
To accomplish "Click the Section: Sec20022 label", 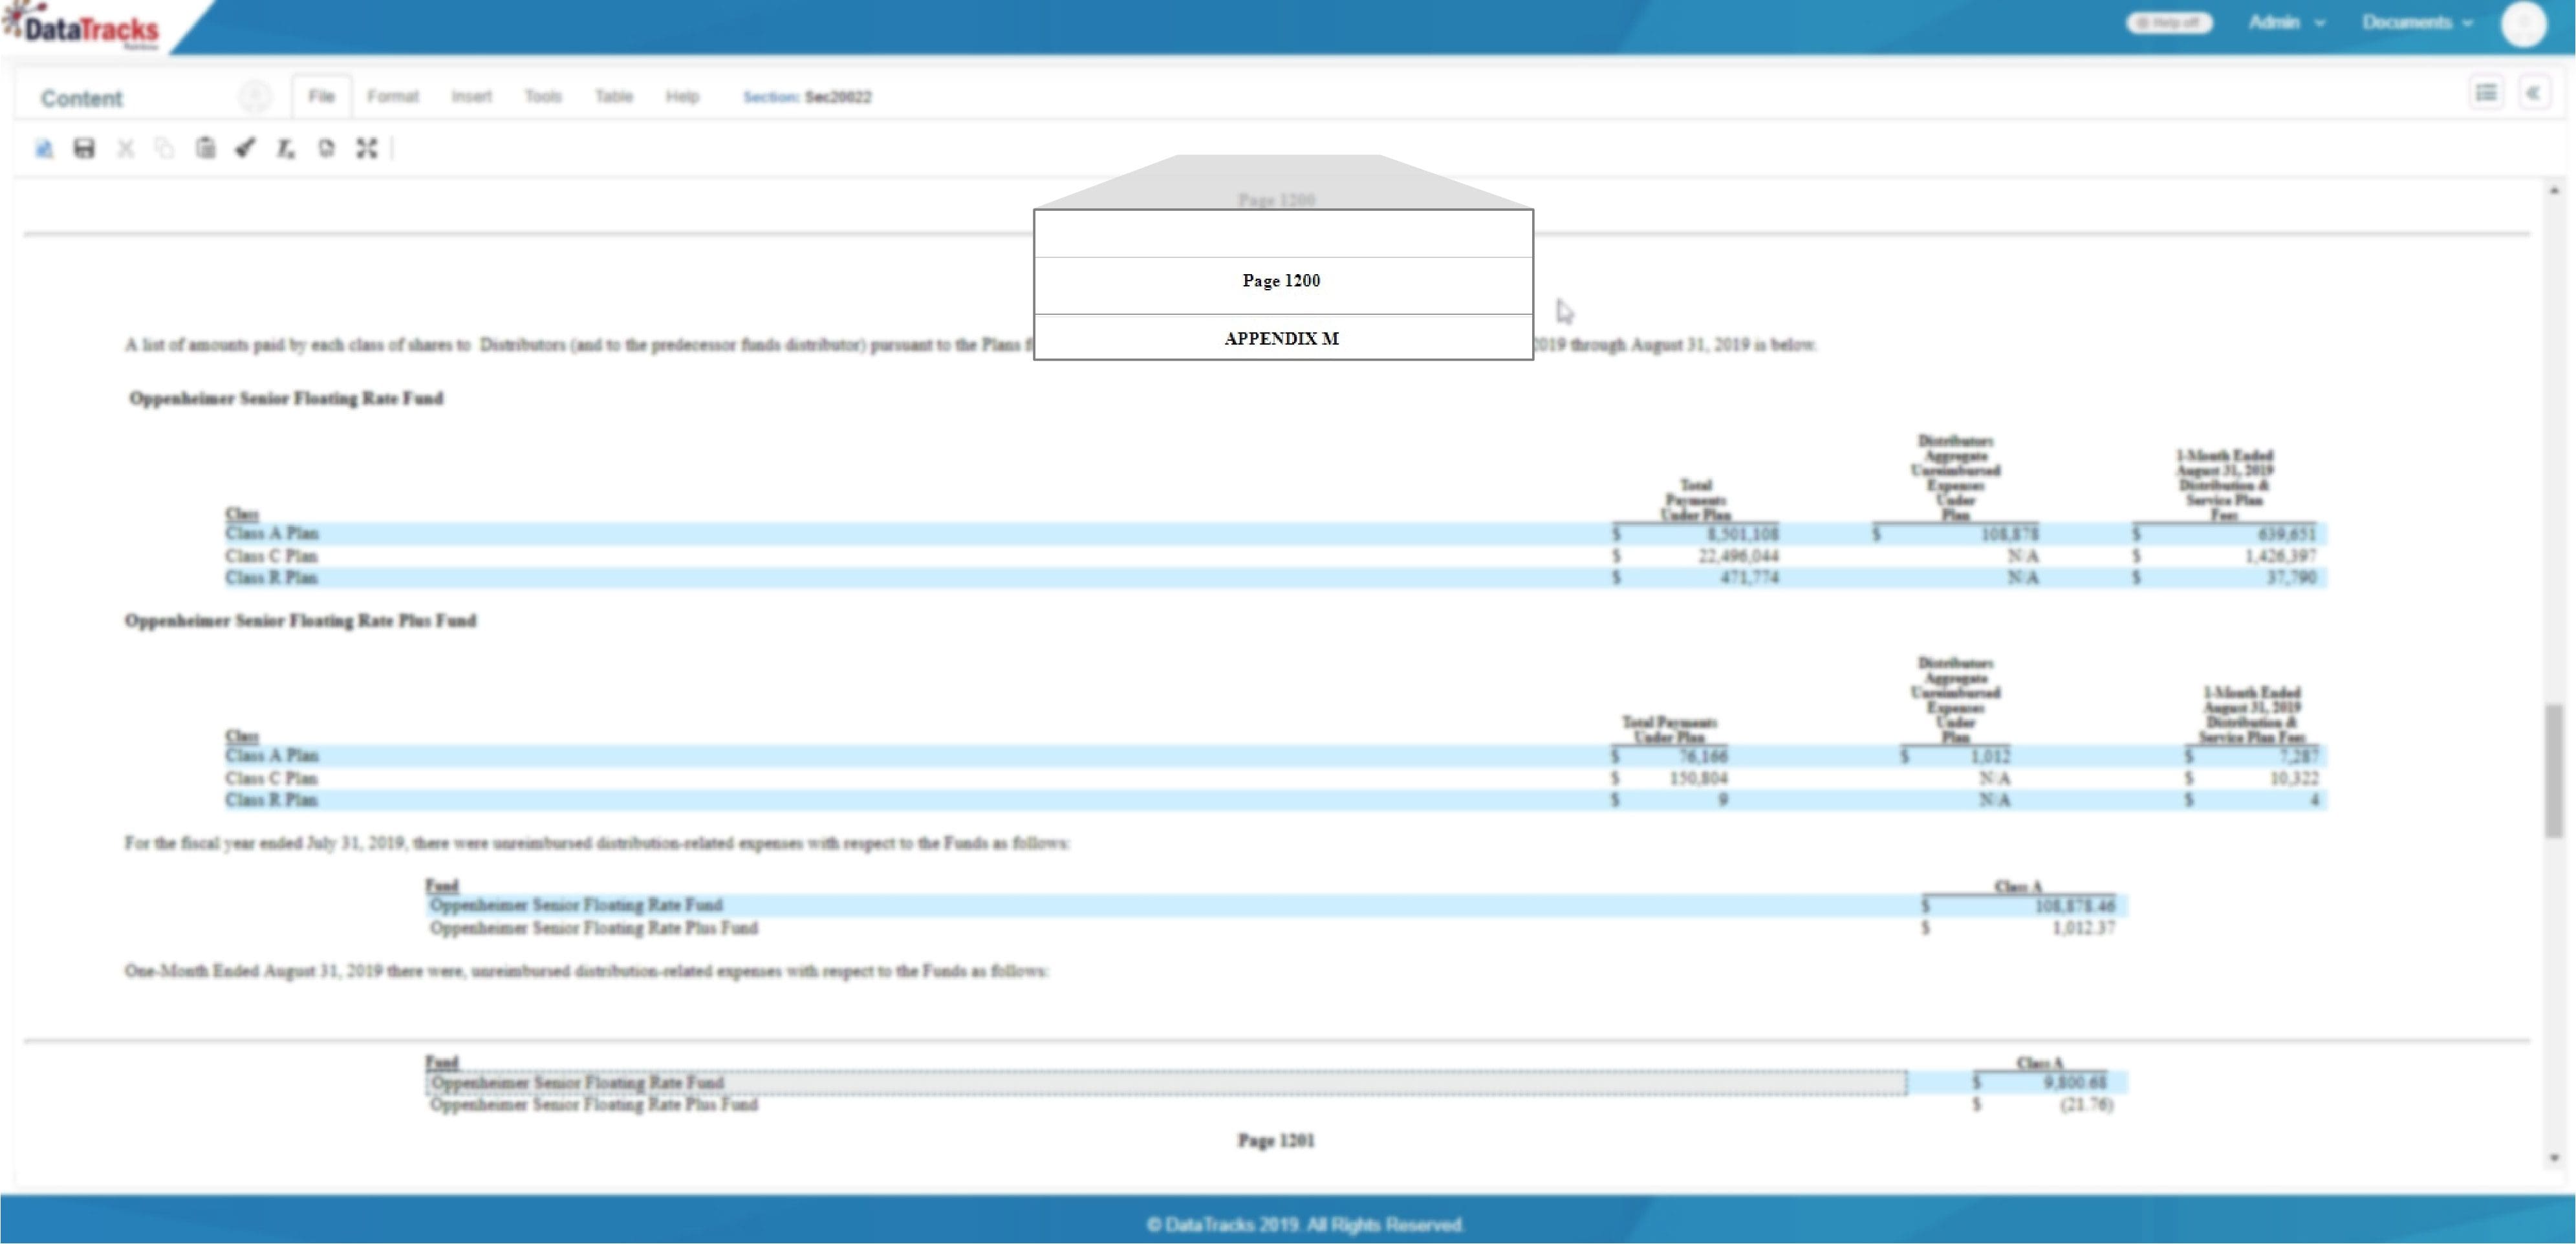I will (x=807, y=97).
